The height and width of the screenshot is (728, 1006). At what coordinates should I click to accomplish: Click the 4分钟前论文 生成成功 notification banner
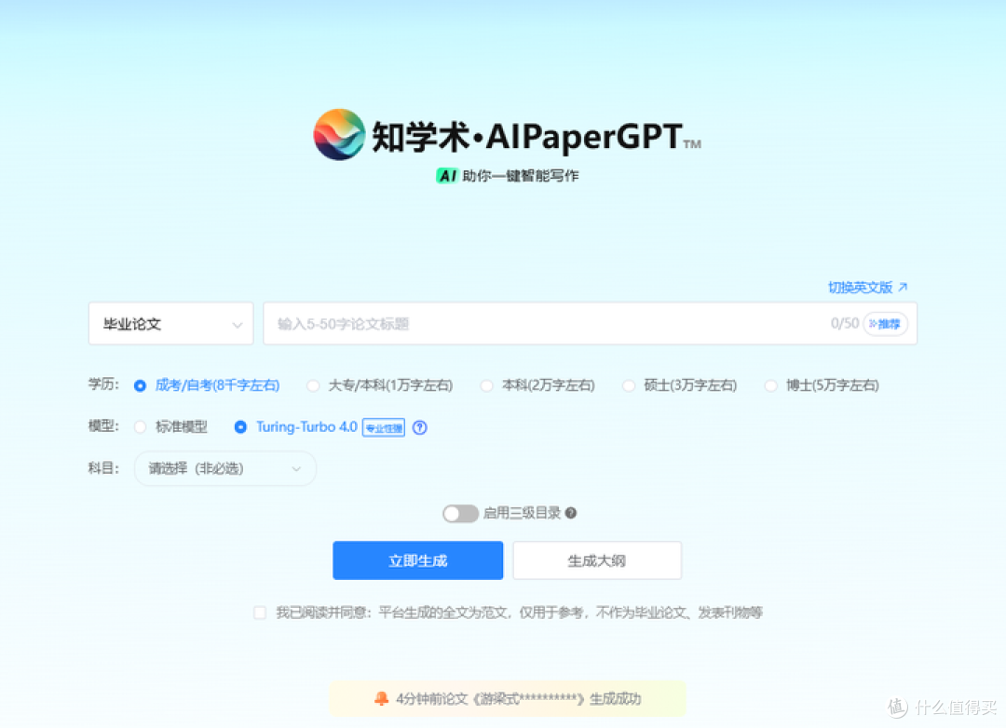508,698
